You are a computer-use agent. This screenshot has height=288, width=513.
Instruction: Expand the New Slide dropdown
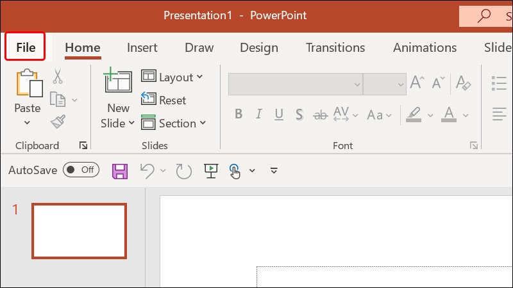click(x=131, y=123)
